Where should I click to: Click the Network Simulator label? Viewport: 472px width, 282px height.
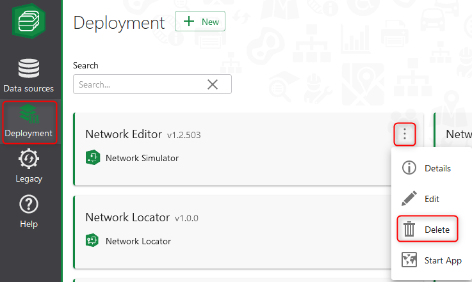[142, 158]
